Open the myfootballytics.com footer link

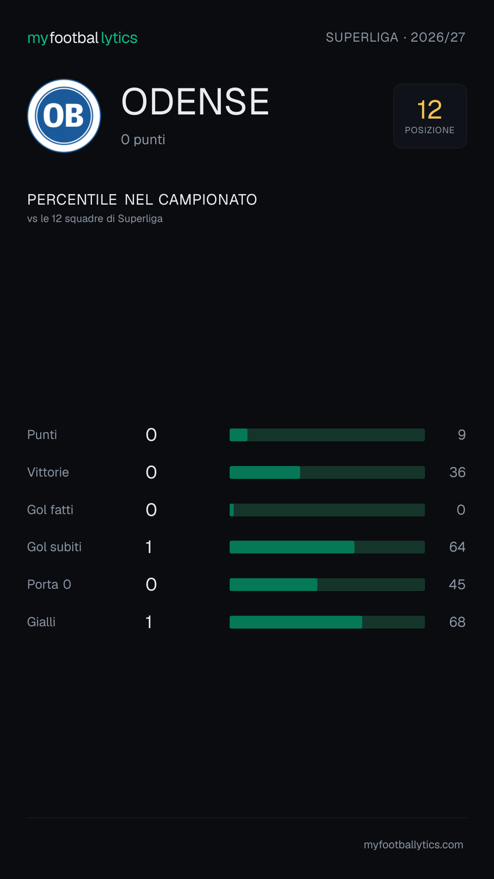click(413, 845)
